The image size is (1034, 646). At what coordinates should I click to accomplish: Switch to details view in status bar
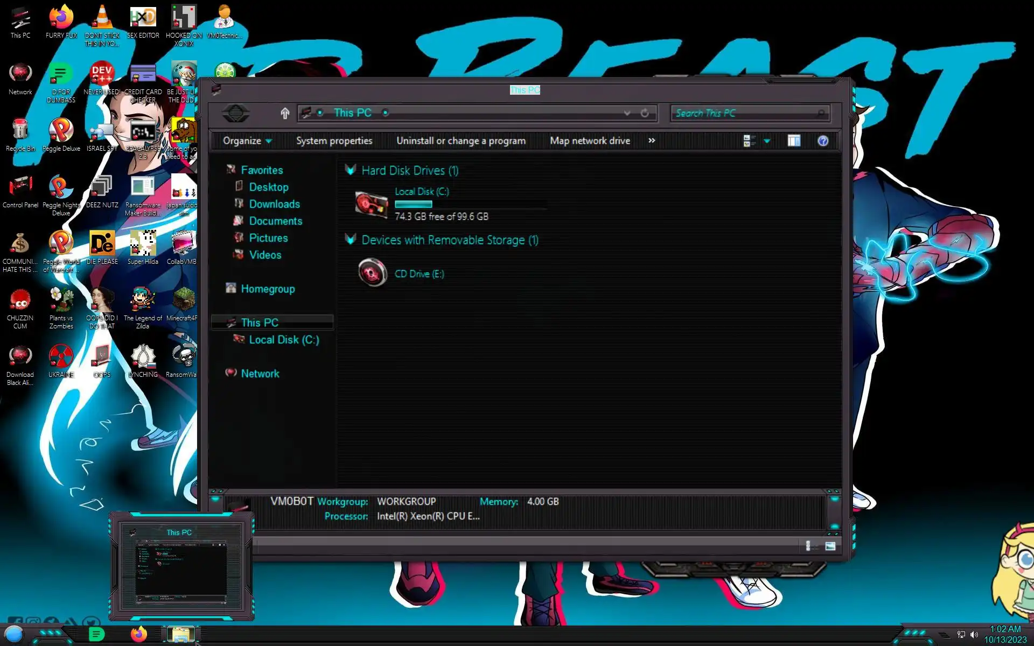[x=808, y=546]
